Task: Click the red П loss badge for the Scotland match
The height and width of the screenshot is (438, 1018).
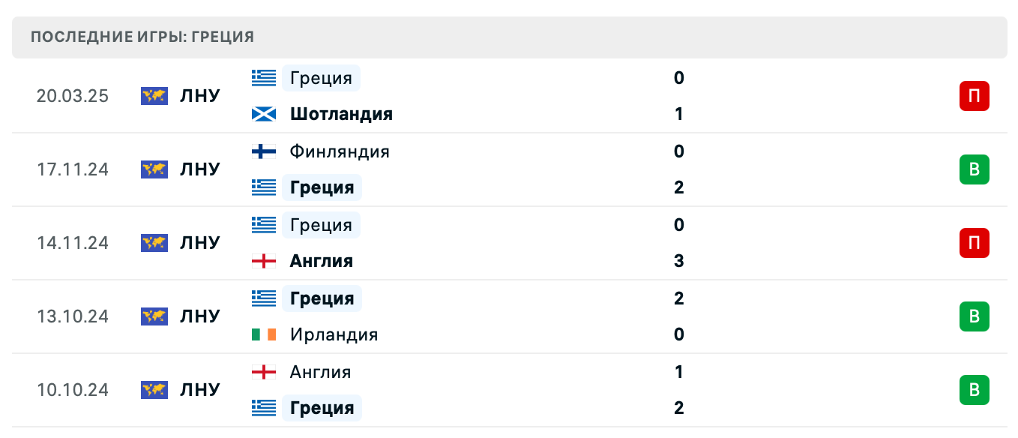Action: [974, 96]
